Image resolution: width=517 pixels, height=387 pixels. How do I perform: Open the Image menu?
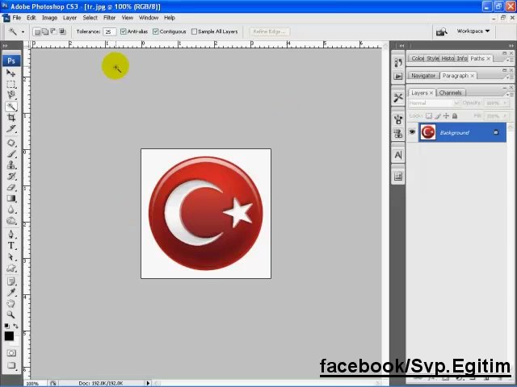click(x=49, y=18)
